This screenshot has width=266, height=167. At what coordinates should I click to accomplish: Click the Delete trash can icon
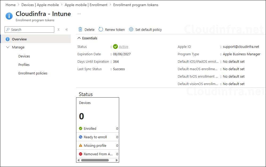click(80, 30)
